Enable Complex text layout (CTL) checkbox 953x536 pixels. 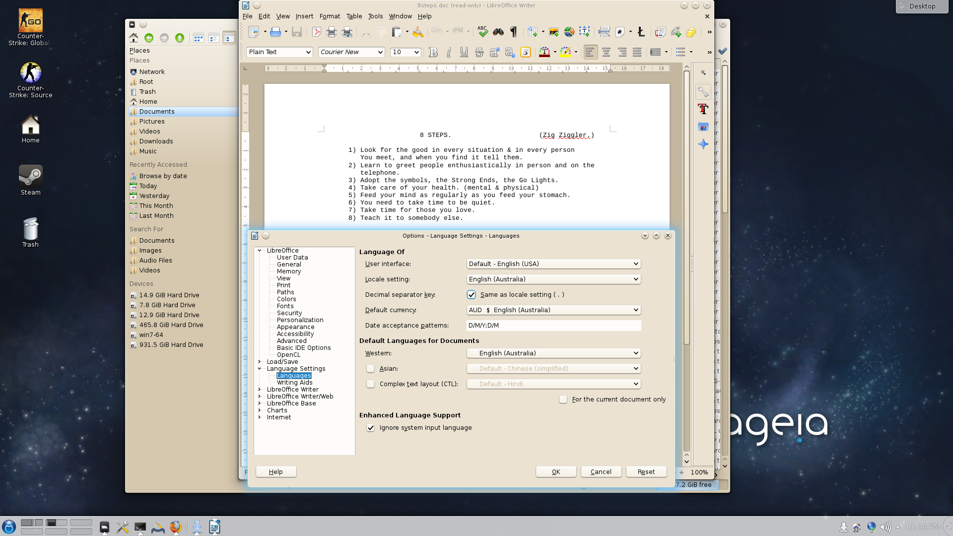pos(370,384)
